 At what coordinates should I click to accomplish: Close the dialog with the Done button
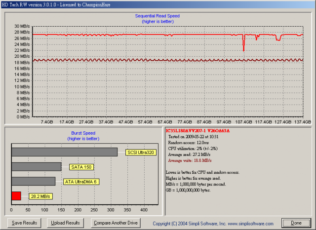296,223
